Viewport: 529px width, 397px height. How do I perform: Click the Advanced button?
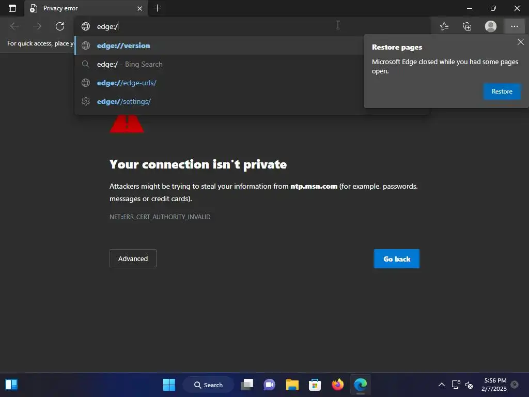click(x=133, y=258)
